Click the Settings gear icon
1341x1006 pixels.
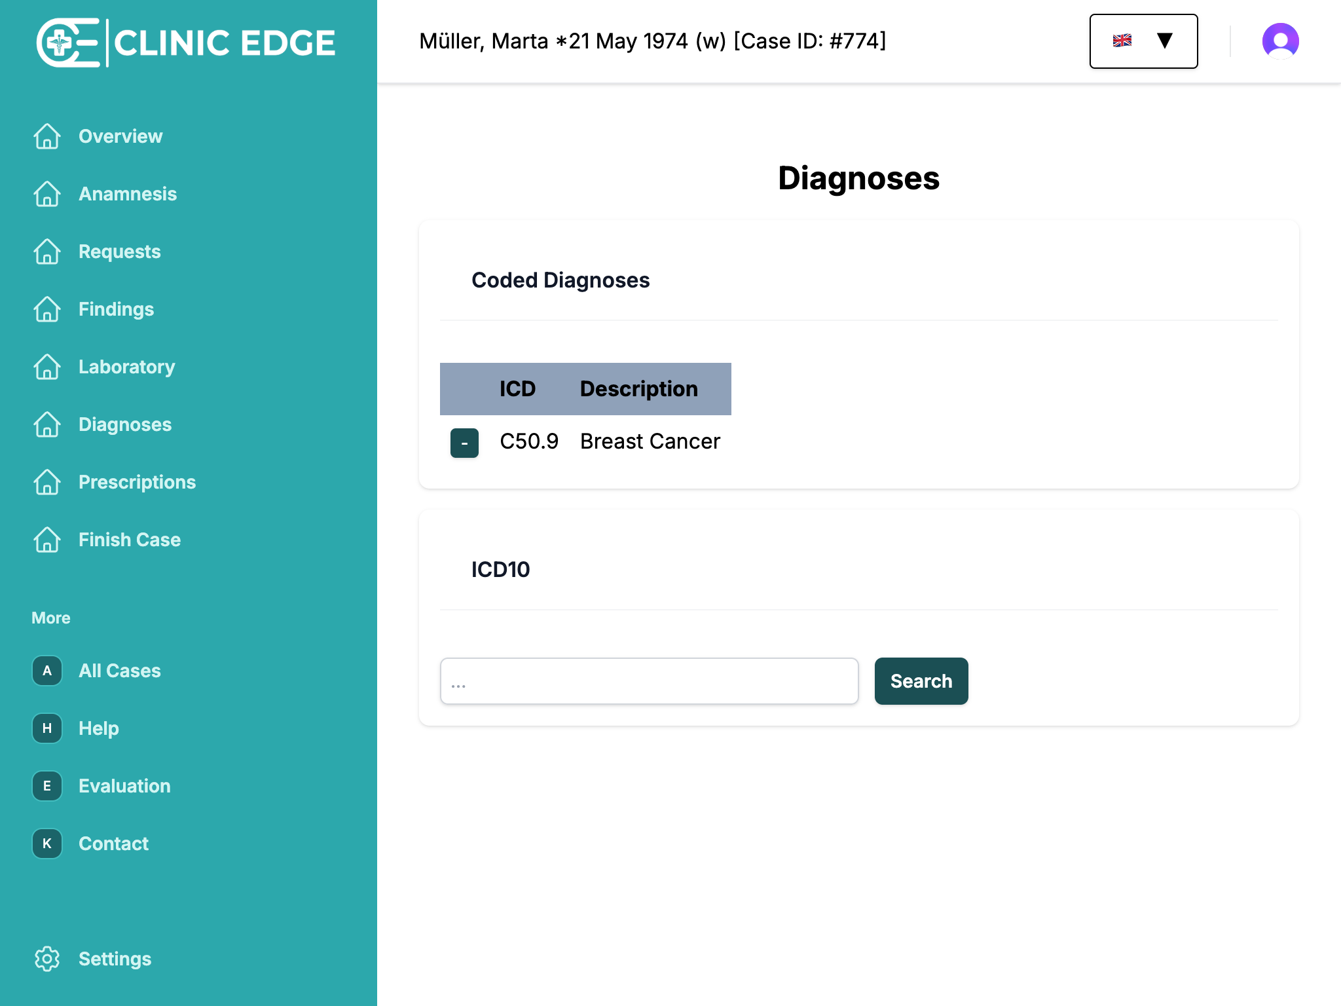47,958
